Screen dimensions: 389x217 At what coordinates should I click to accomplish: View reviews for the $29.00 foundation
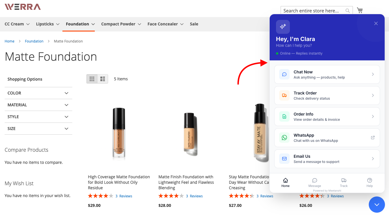coord(124,196)
